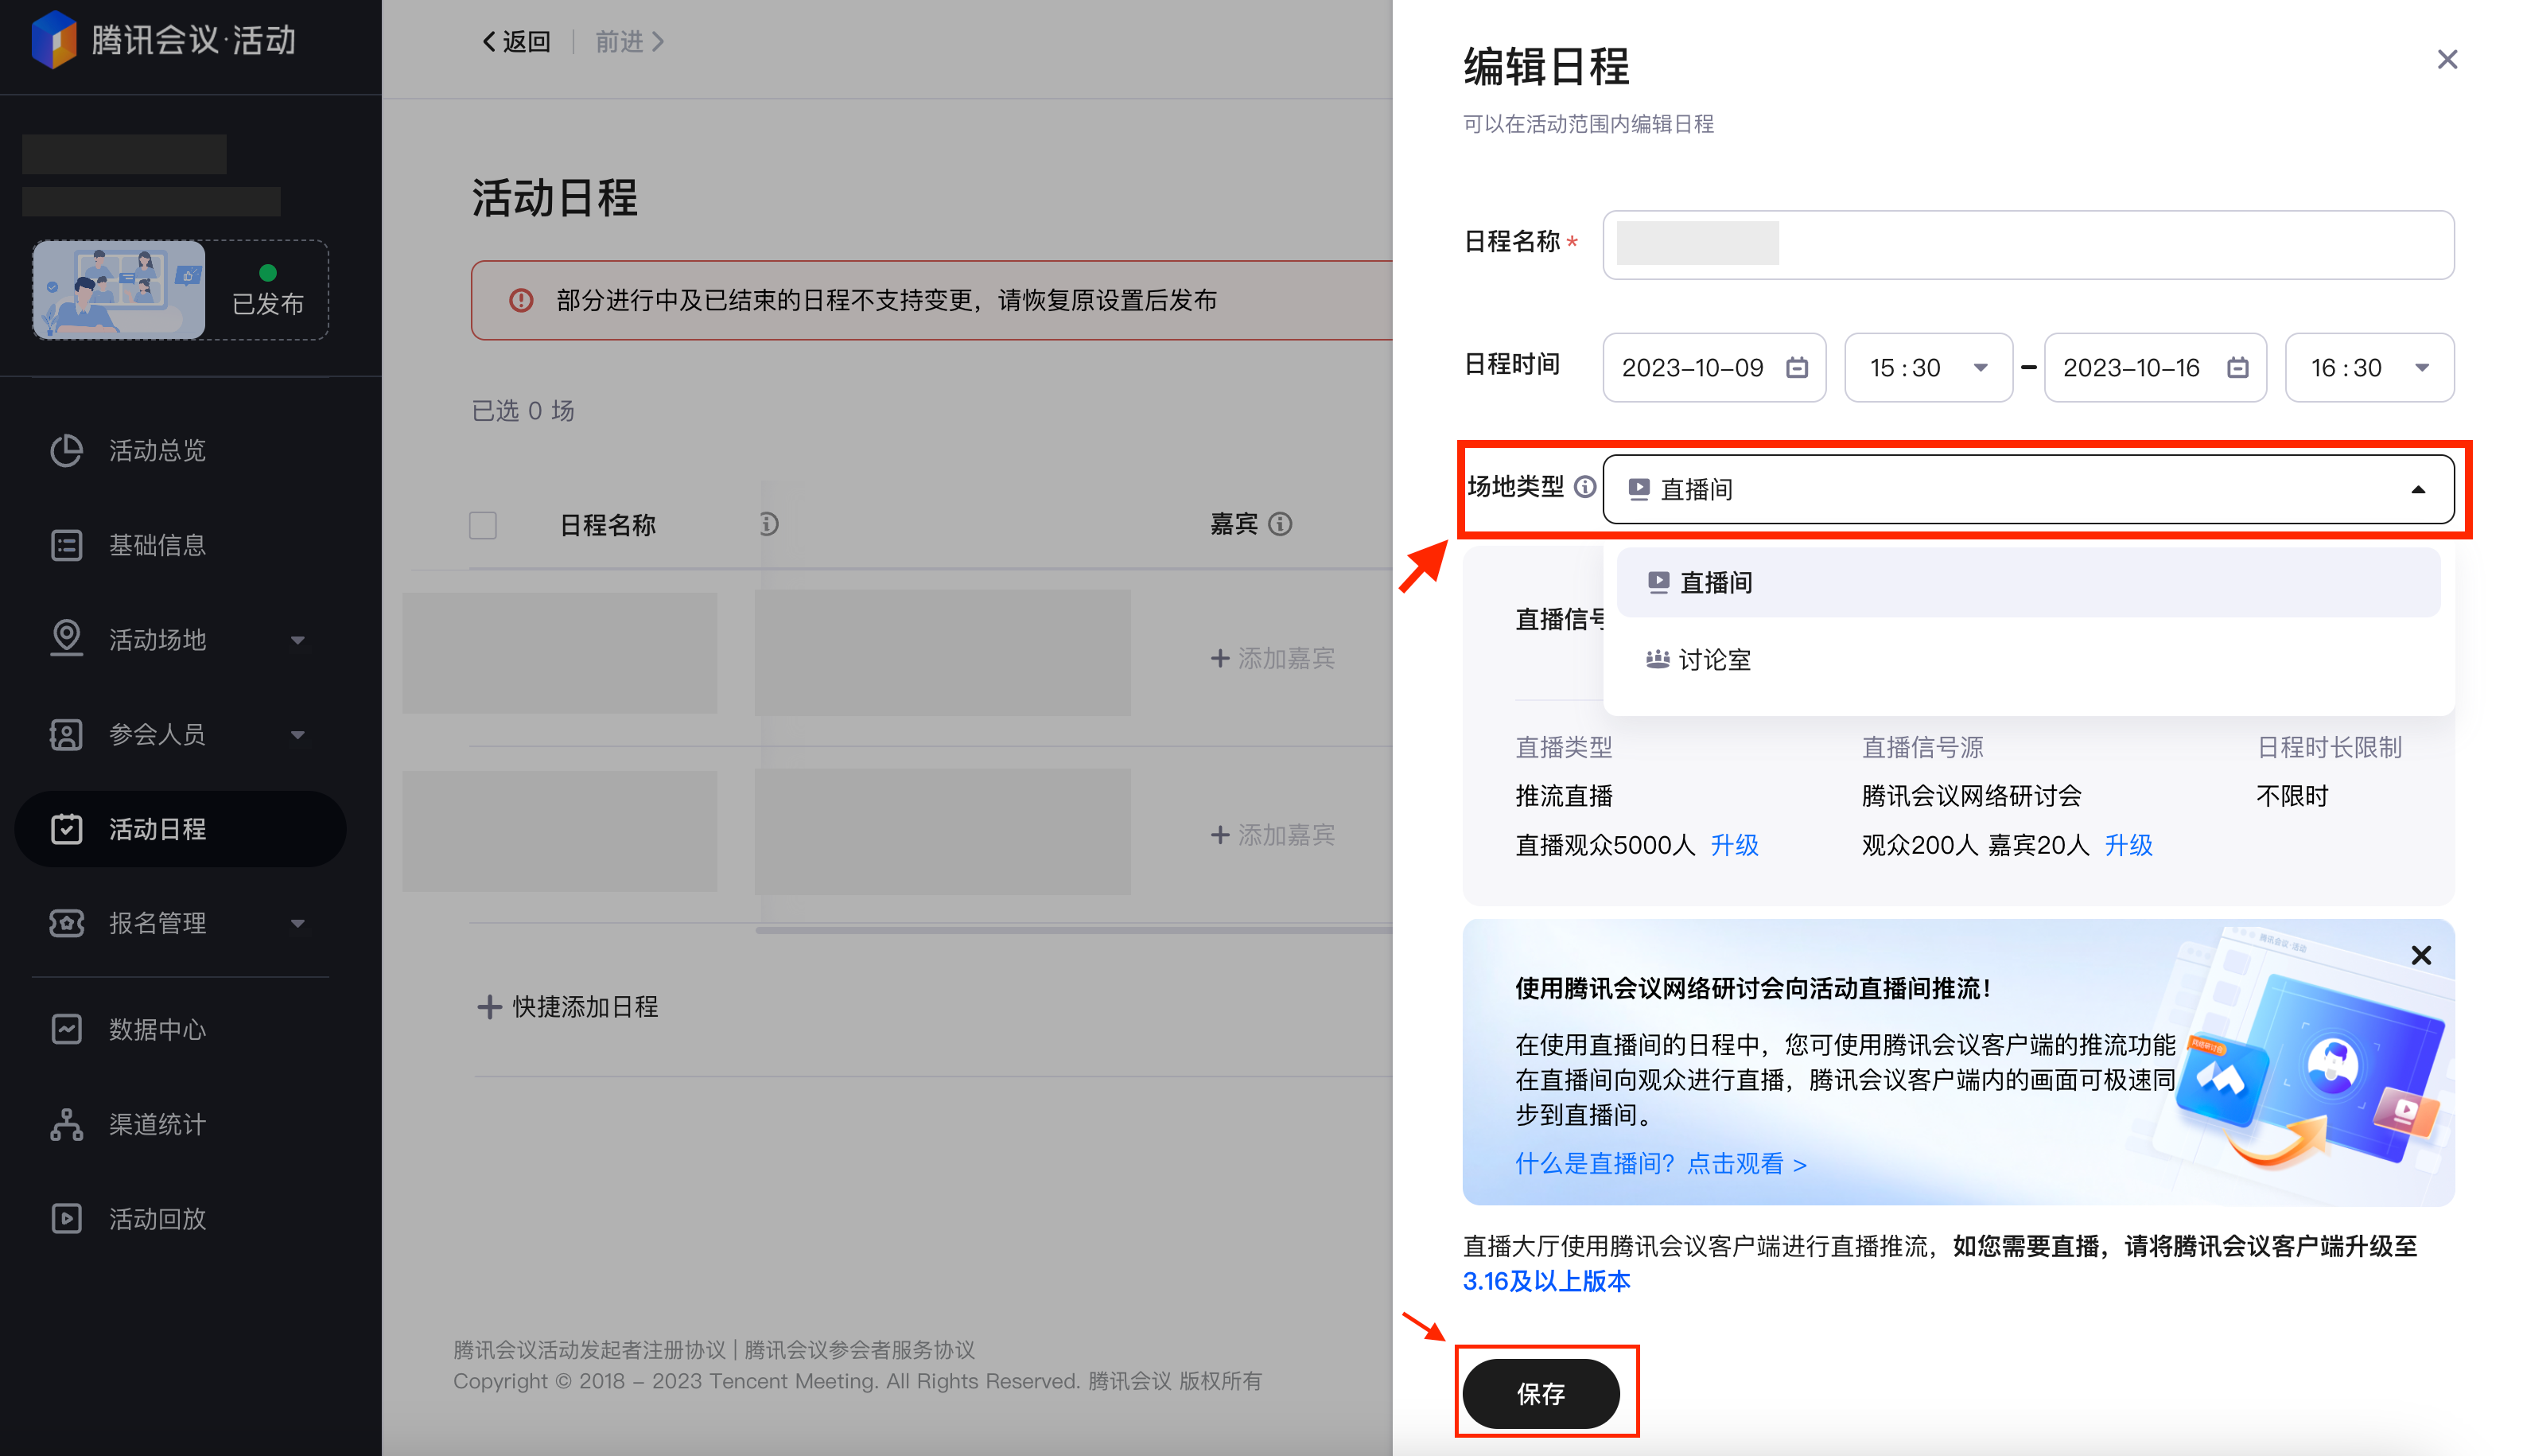Viewport: 2523px width, 1456px height.
Task: Expand the 报名管理 submenu arrow
Action: pos(298,923)
